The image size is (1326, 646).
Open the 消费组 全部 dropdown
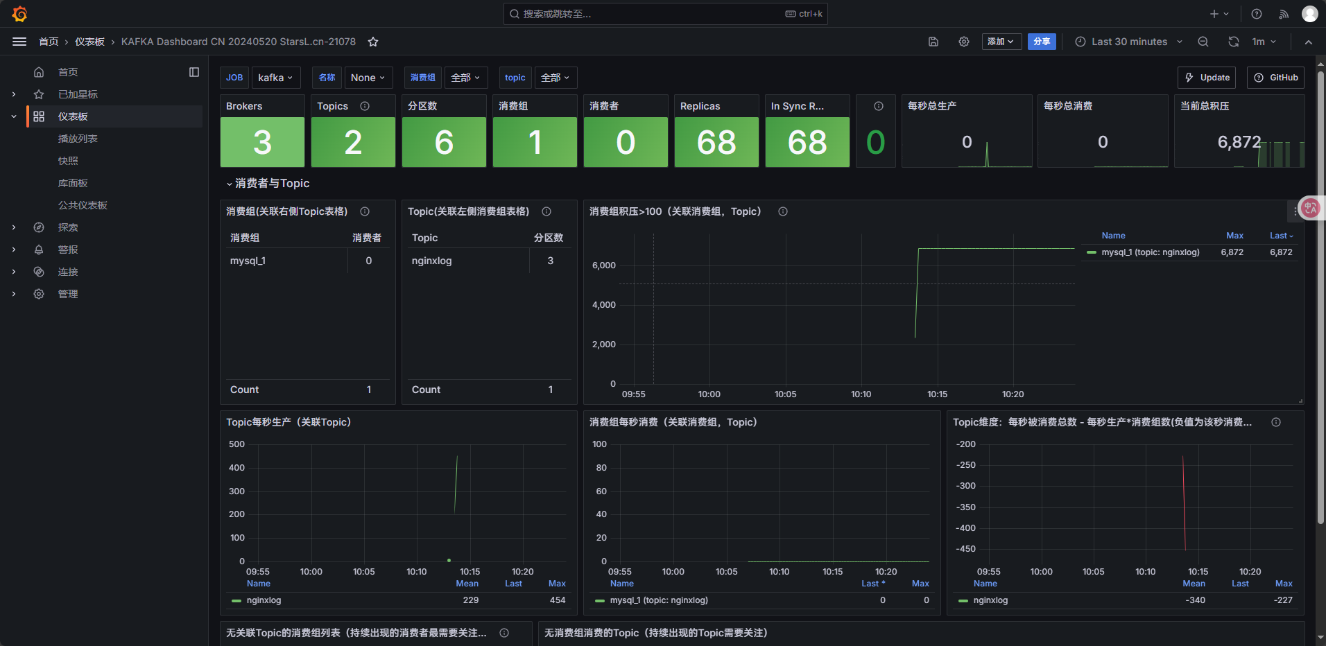[466, 78]
